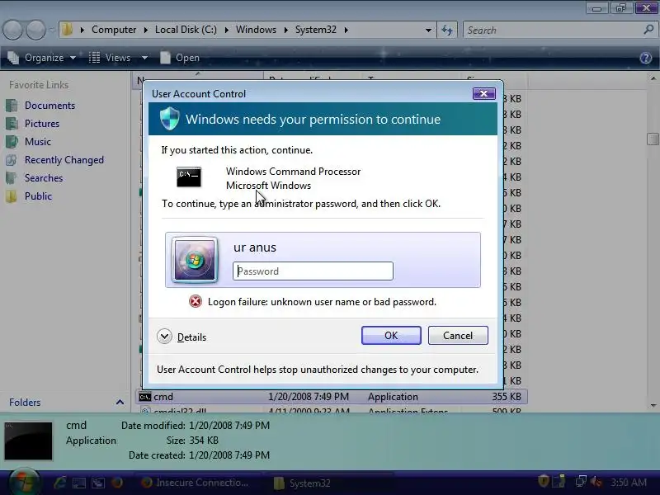The width and height of the screenshot is (660, 495).
Task: Click Computer in the address breadcrumb
Action: pos(114,30)
